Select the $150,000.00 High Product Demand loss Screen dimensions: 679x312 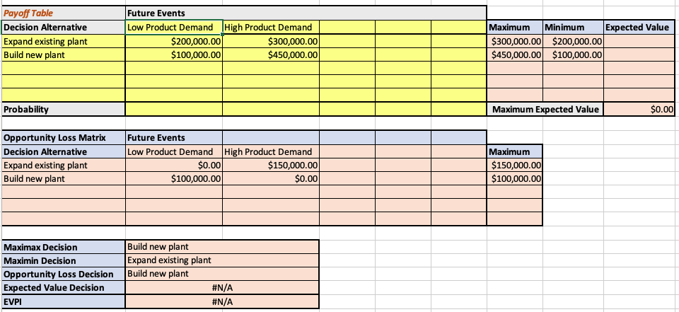(271, 165)
